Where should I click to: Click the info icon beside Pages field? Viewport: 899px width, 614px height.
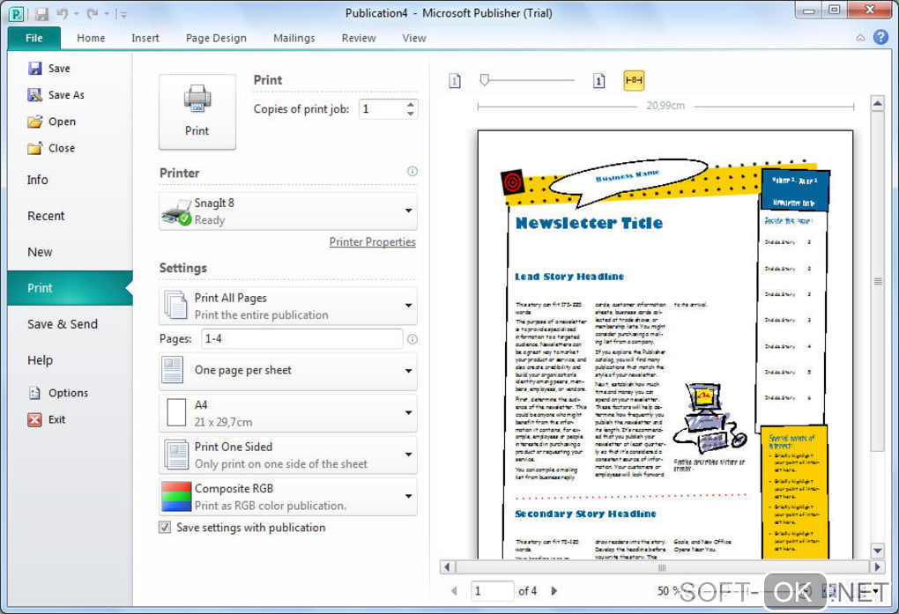tap(412, 339)
